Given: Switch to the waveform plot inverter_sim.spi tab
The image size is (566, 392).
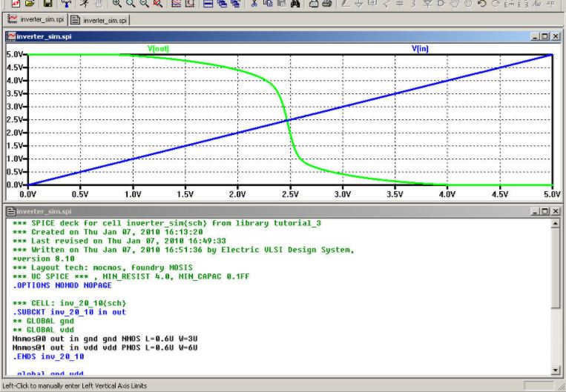Looking at the screenshot, I should pyautogui.click(x=36, y=19).
